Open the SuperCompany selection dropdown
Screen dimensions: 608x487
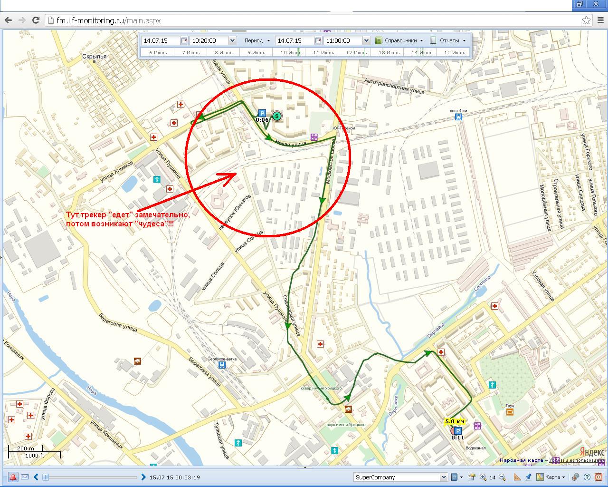coord(444,477)
